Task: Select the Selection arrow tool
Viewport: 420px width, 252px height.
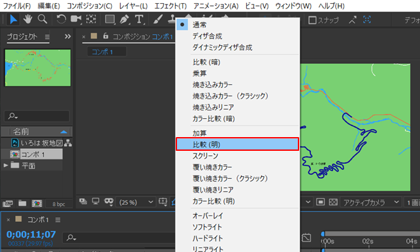Action: (13, 20)
